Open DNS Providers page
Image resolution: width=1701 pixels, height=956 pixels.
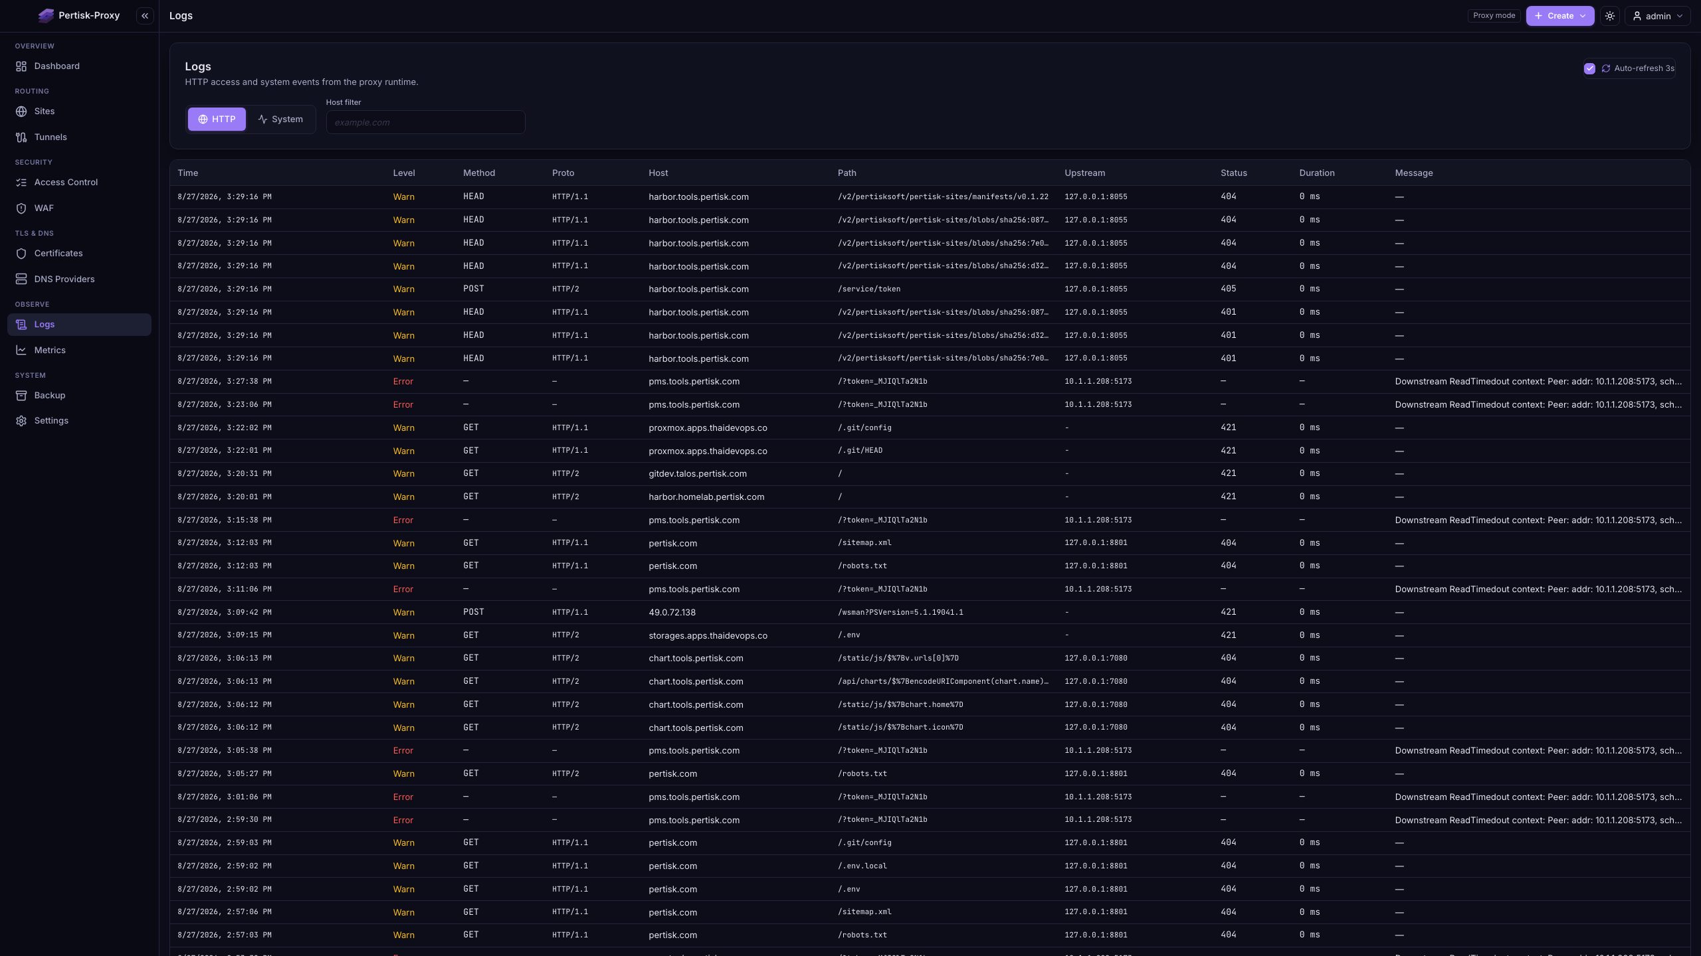point(79,279)
